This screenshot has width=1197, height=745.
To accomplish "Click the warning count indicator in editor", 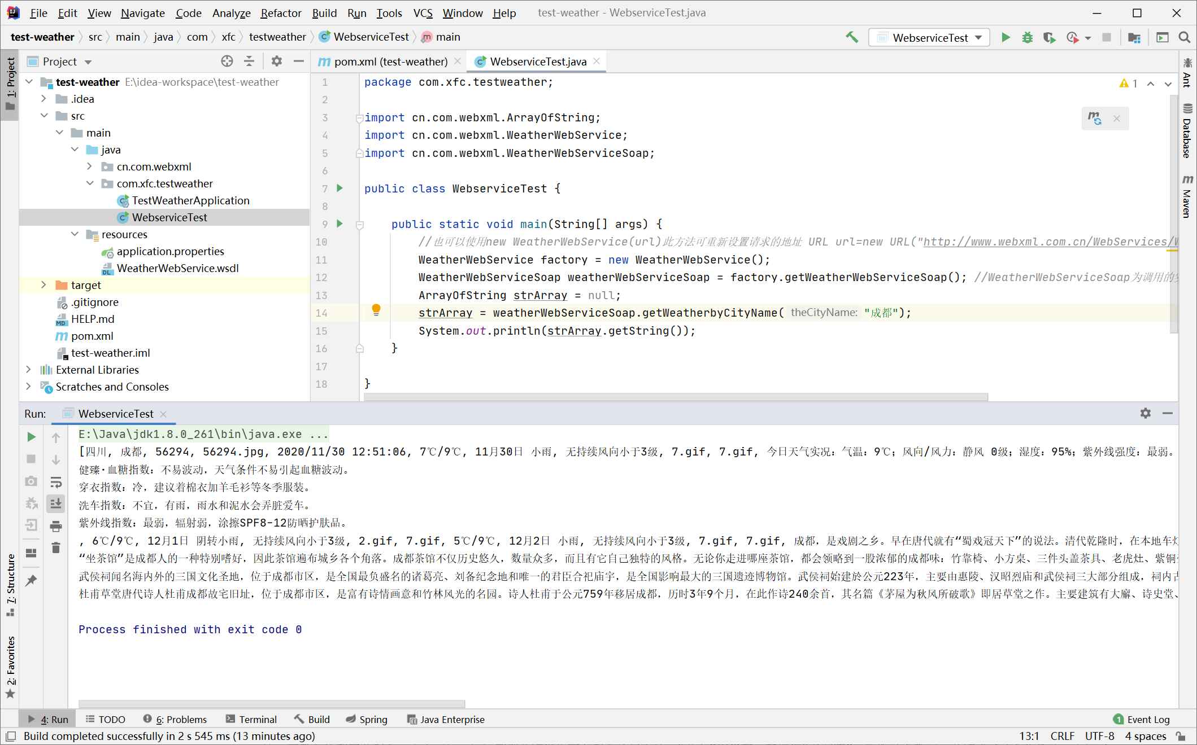I will (1128, 84).
